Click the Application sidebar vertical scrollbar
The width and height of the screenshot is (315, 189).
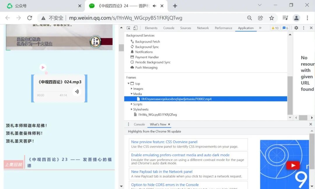(x=290, y=95)
